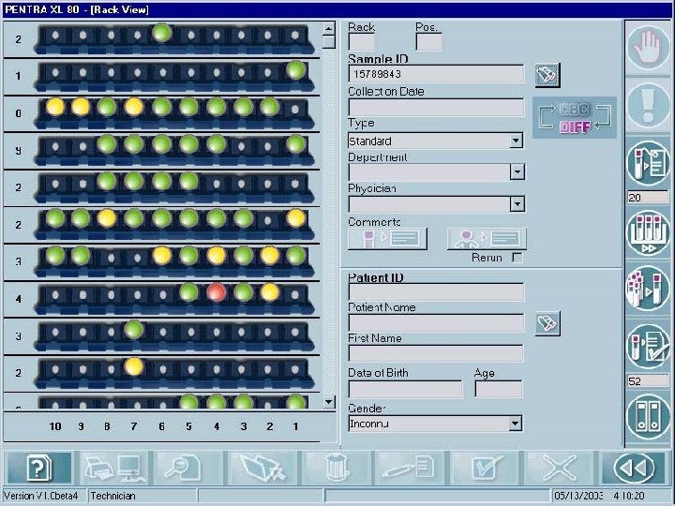The image size is (675, 506).
Task: Toggle the Rerun checkbox
Action: [x=517, y=258]
